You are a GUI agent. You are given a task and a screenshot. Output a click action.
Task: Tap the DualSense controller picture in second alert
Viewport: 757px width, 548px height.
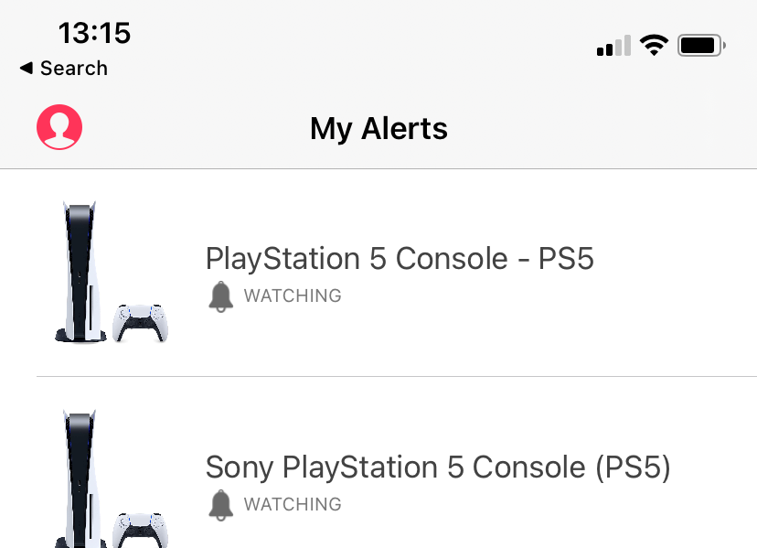tap(141, 529)
